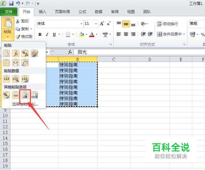Toggle Italic formatting
The width and height of the screenshot is (205, 170).
pos(47,34)
